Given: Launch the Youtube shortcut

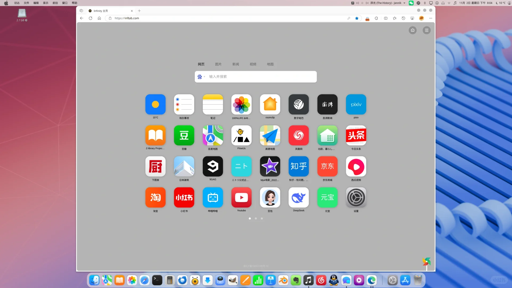Looking at the screenshot, I should 241,197.
